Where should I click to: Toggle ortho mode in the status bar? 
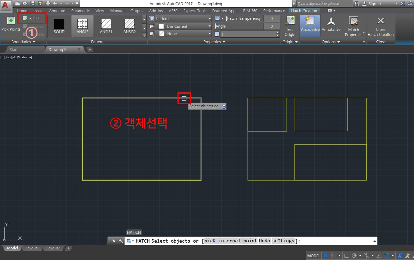point(346,255)
